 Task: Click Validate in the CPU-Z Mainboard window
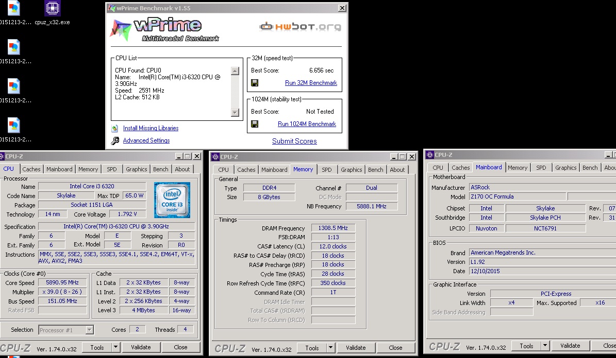point(570,346)
